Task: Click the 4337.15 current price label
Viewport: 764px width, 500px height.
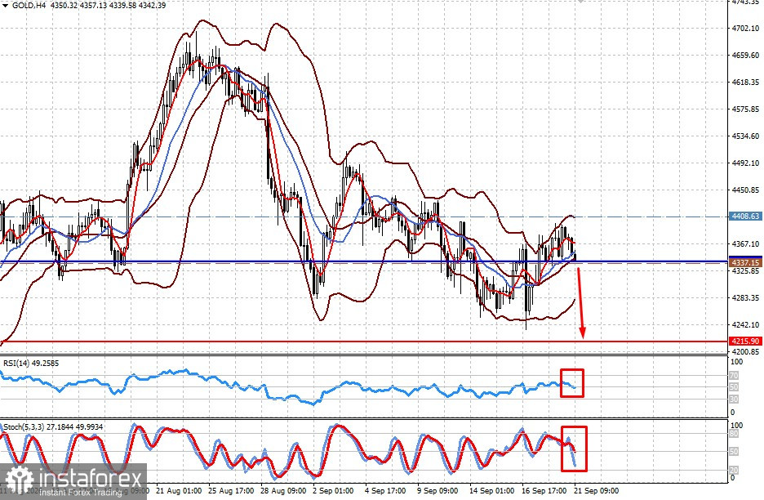Action: 745,262
